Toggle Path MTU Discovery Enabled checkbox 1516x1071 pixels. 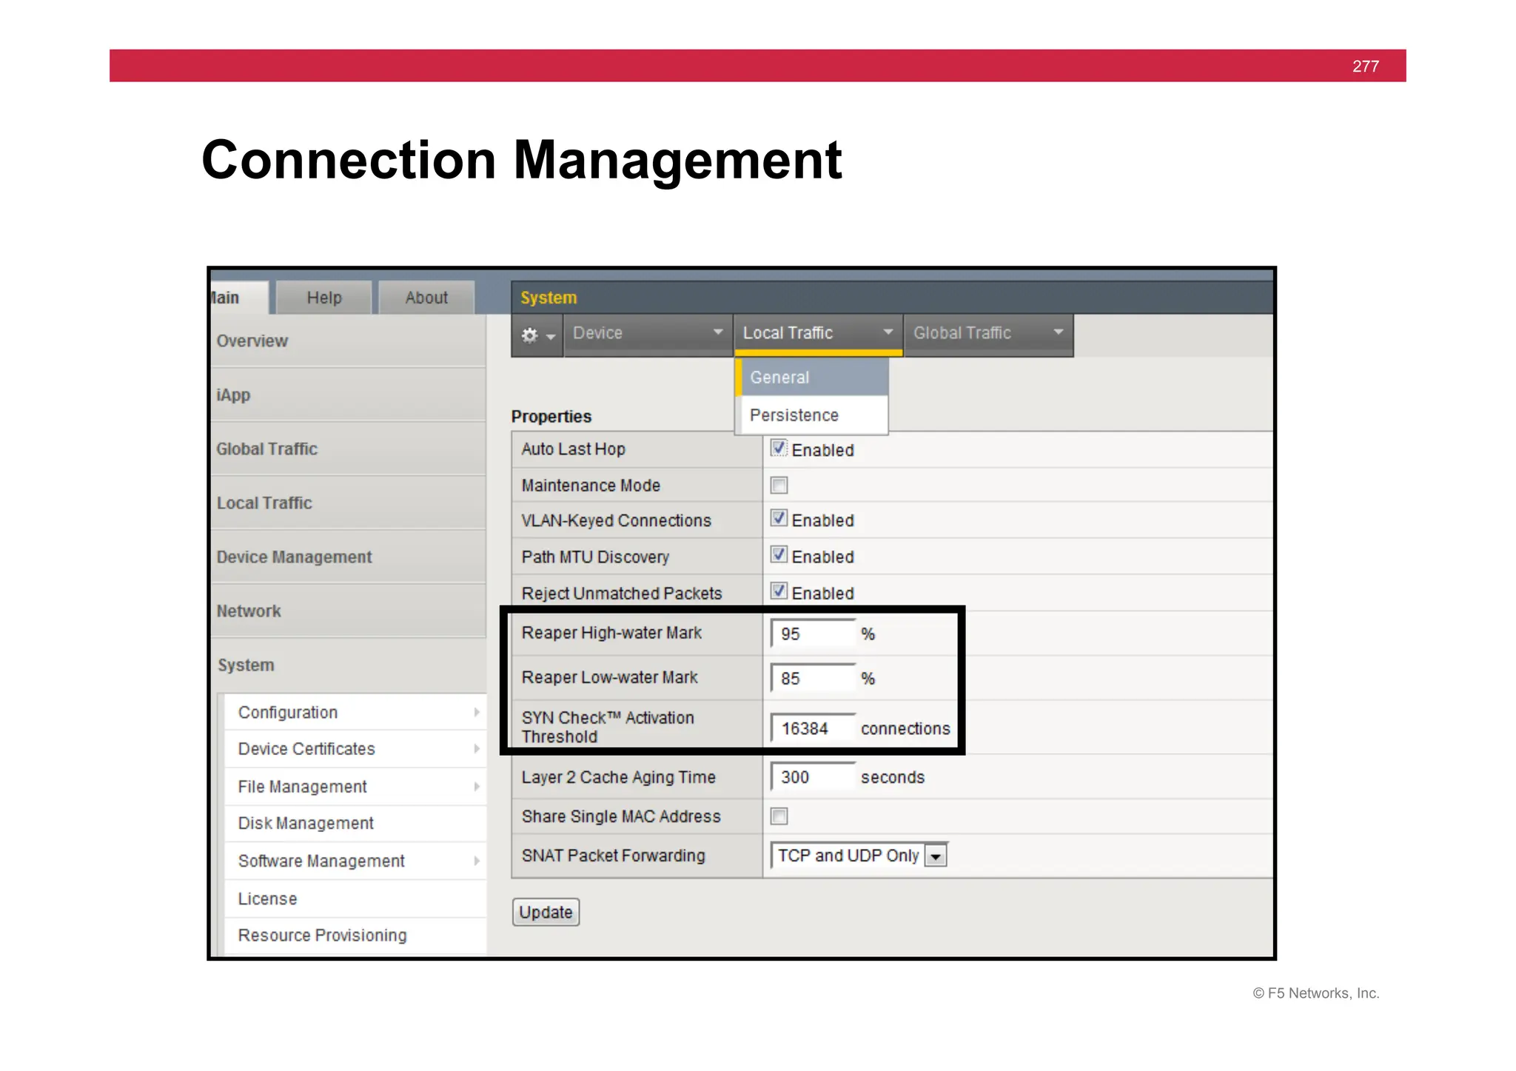coord(778,554)
